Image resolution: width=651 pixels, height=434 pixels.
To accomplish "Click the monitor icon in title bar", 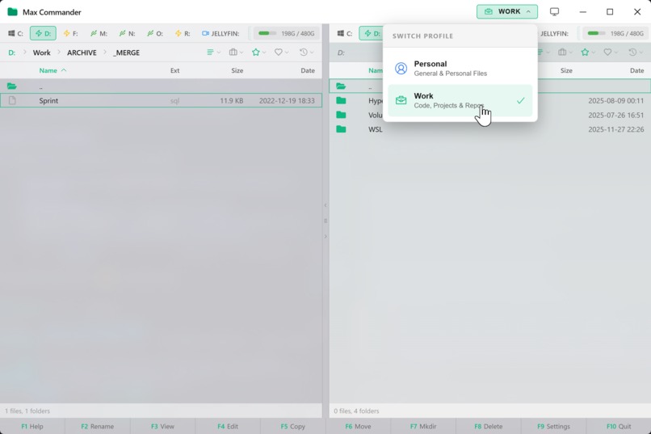I will 554,11.
